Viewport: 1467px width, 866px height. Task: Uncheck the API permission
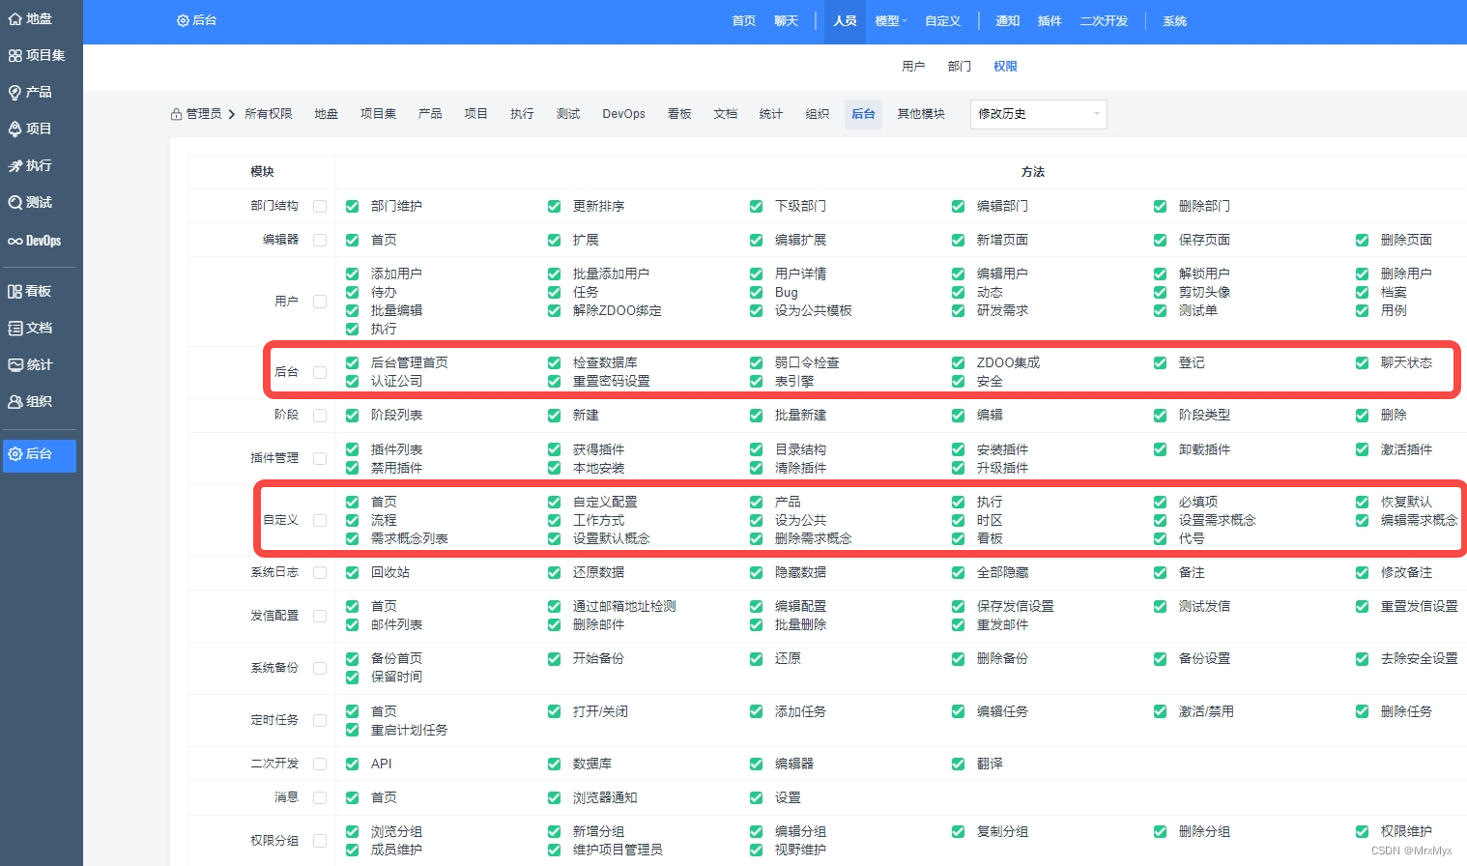pyautogui.click(x=353, y=764)
